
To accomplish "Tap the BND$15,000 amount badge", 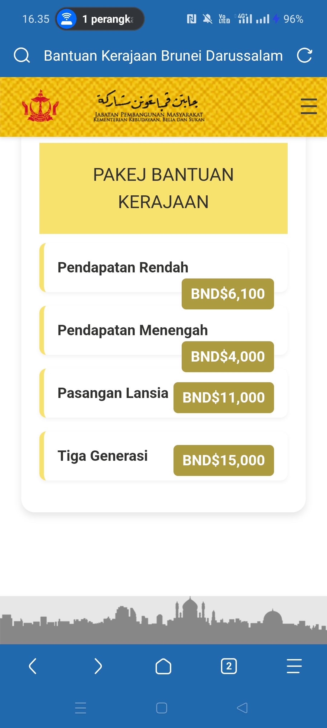I will (x=223, y=460).
